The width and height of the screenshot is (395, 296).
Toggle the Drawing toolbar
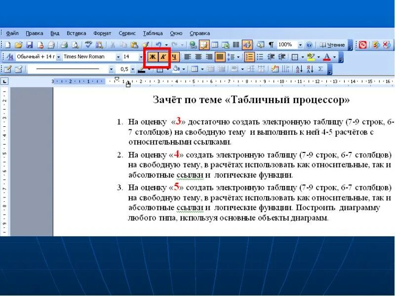point(247,45)
